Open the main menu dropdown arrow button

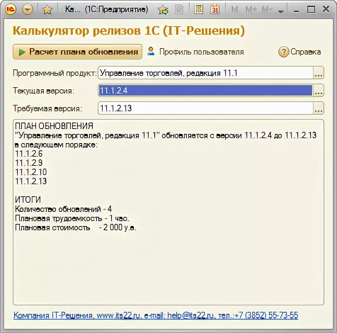(x=28, y=10)
